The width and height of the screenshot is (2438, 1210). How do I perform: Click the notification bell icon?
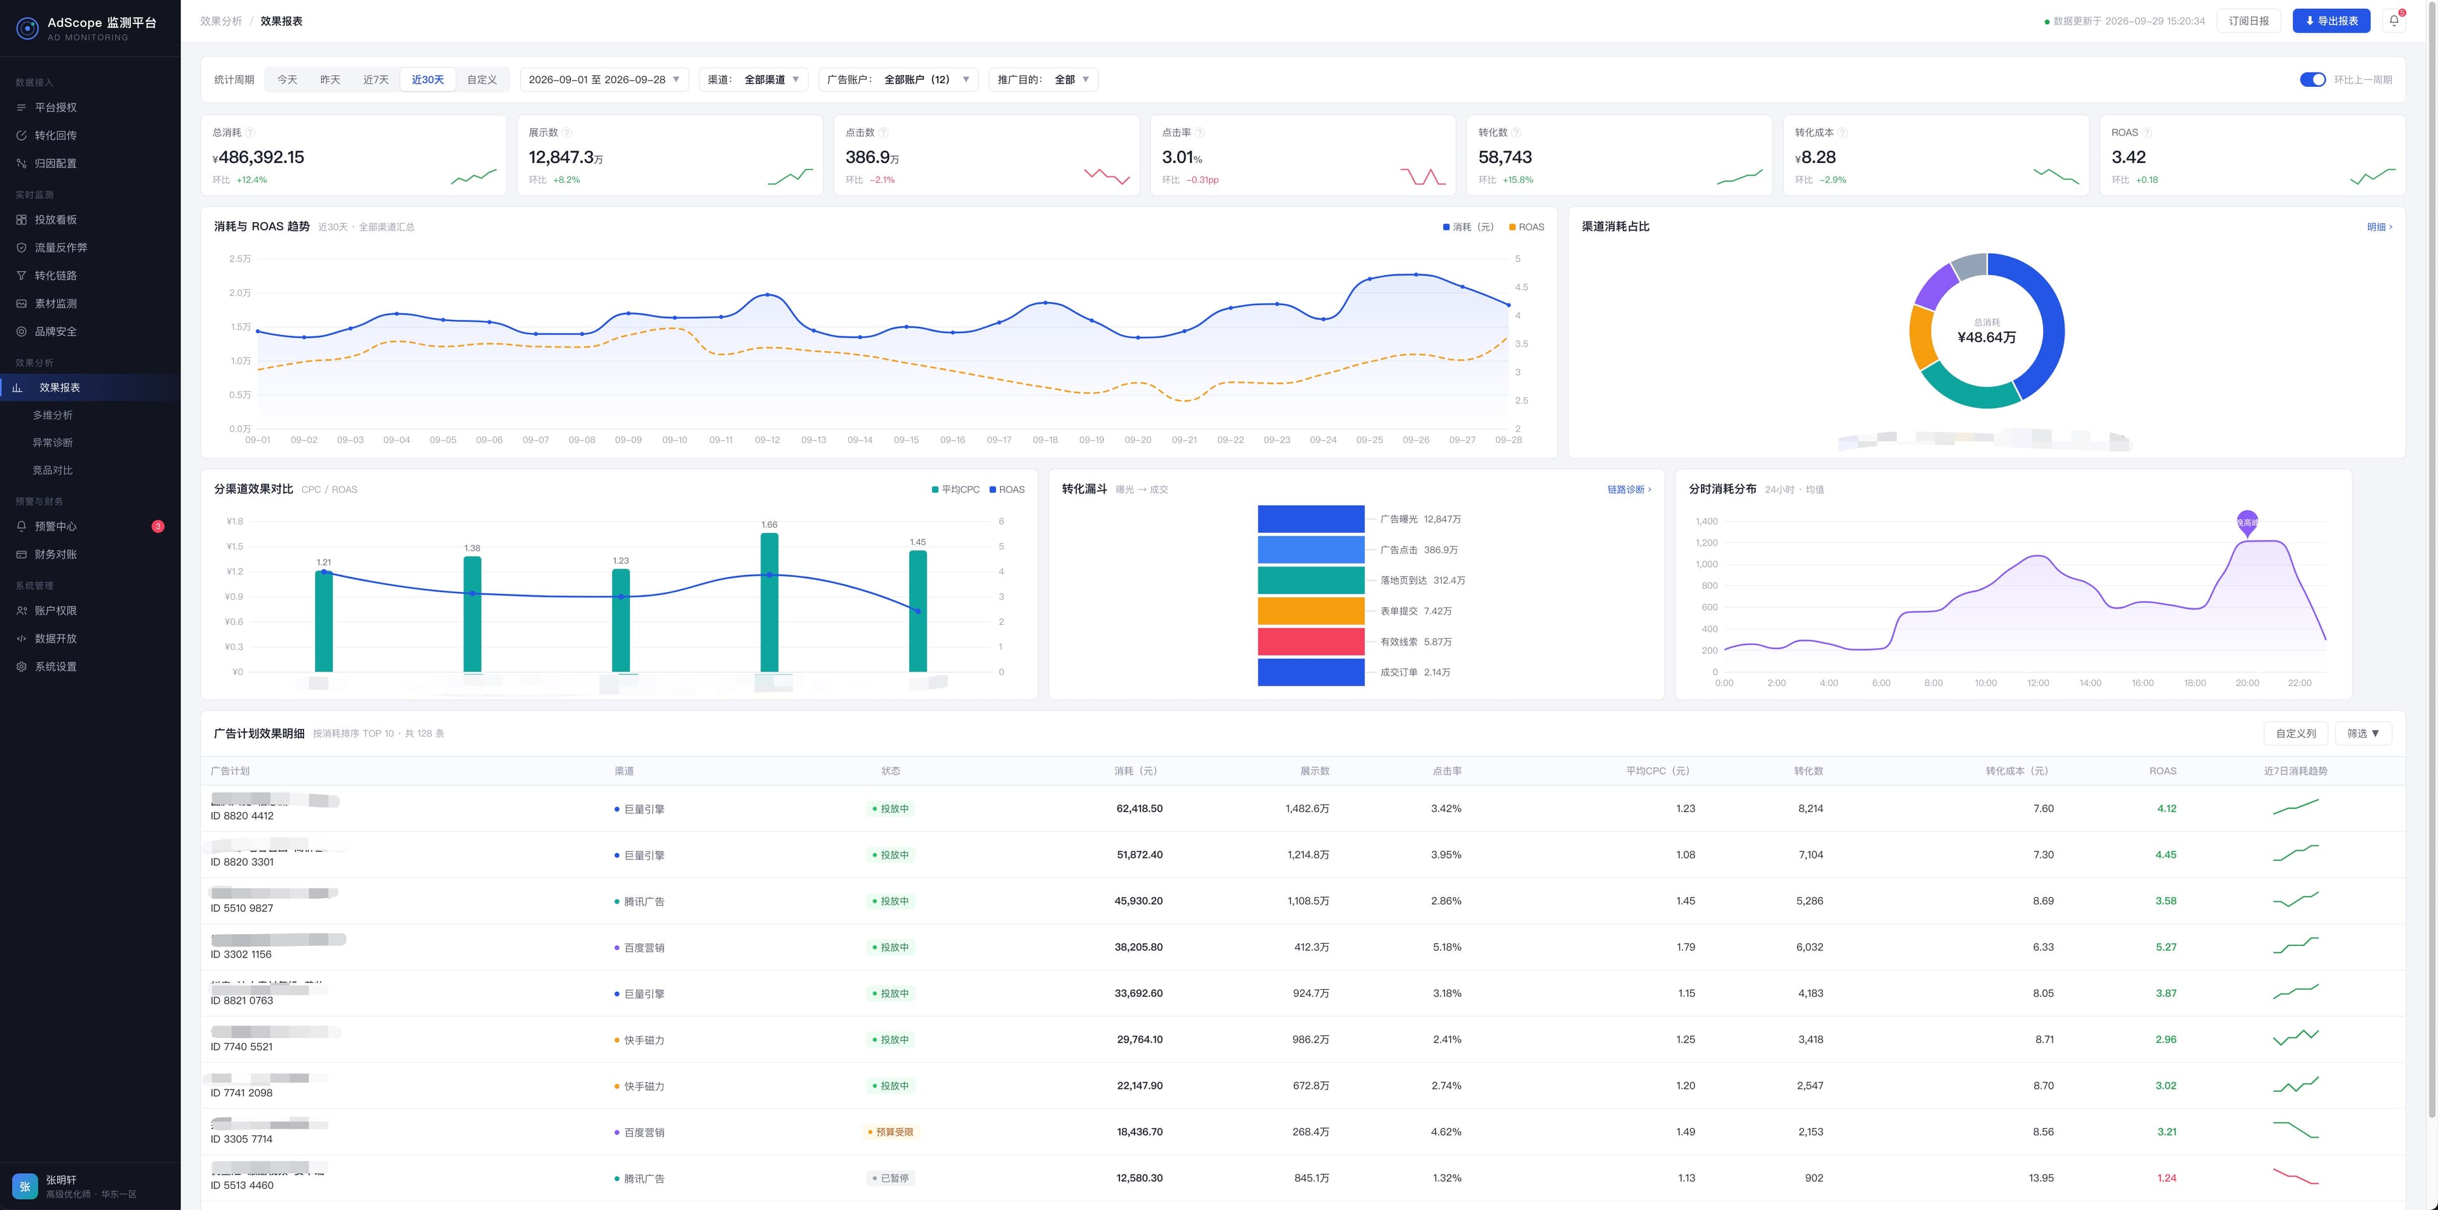pyautogui.click(x=2394, y=21)
